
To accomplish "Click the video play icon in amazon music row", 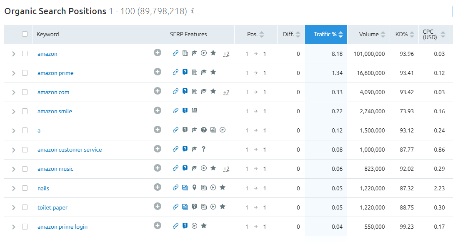I will [x=204, y=168].
